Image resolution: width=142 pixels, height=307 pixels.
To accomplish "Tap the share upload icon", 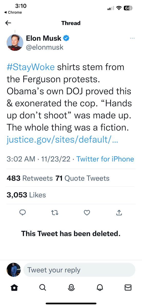I will [119, 213].
